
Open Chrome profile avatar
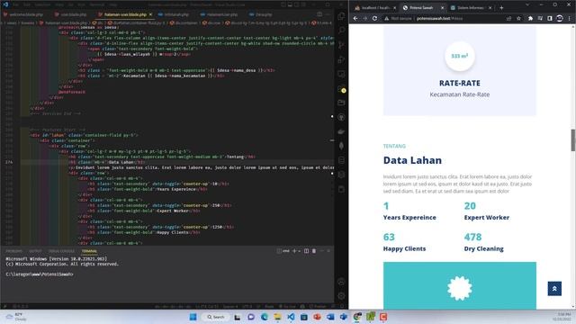560,18
